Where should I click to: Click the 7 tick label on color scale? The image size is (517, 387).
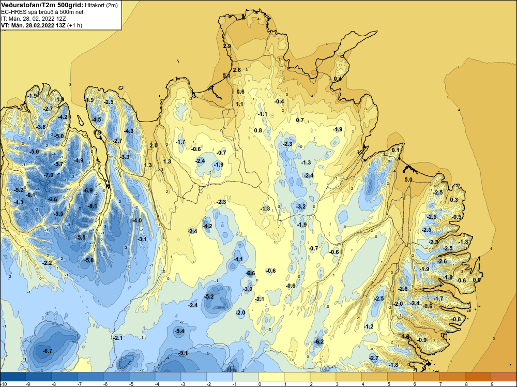[x=440, y=384]
